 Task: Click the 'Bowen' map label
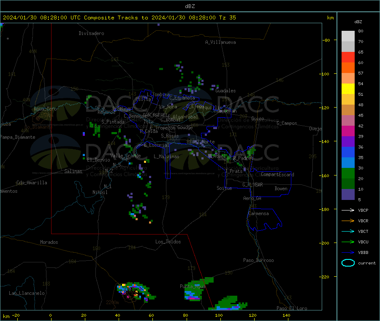click(281, 189)
